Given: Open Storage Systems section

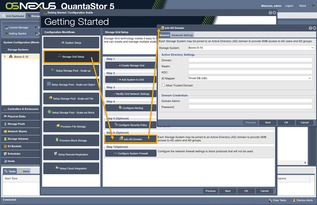Looking at the screenshot, I should 21,50.
